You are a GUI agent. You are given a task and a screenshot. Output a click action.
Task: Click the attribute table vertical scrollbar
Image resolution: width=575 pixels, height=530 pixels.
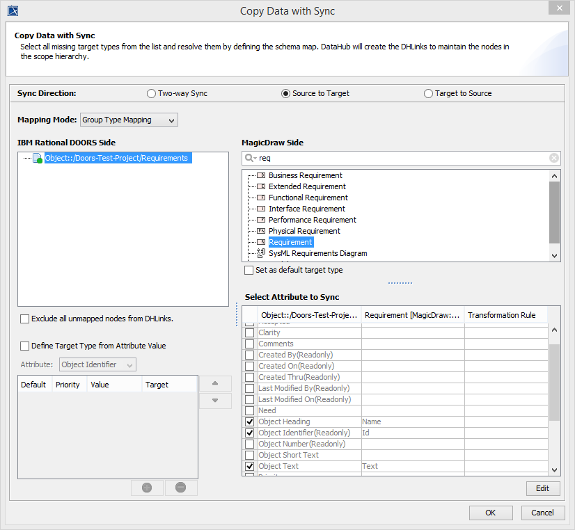point(554,383)
